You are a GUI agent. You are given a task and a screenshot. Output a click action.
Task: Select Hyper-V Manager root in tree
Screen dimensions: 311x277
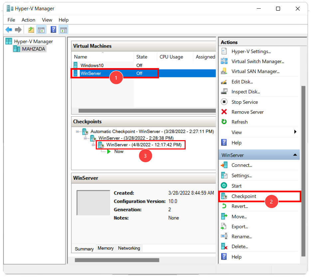(33, 42)
